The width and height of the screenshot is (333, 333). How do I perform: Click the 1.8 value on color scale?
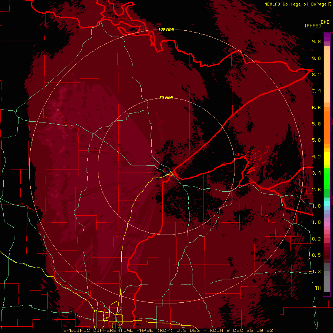[x=316, y=206]
